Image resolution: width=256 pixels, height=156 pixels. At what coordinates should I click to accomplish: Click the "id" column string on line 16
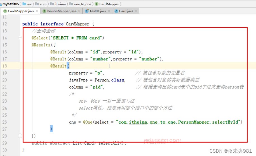coord(95,52)
